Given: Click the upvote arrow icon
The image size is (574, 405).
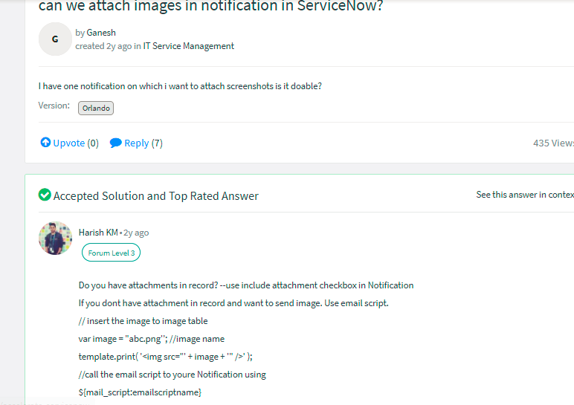Looking at the screenshot, I should click(x=45, y=143).
